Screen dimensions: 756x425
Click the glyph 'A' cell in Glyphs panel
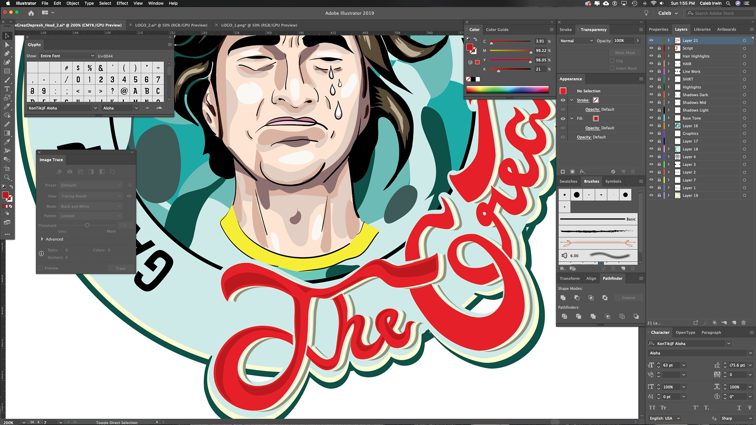(x=135, y=91)
